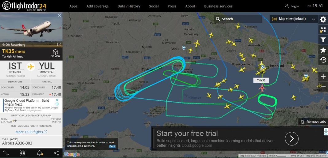
Task: Toggle center-on-aircraft follow icon in bottom bar
Action: (x=23, y=153)
